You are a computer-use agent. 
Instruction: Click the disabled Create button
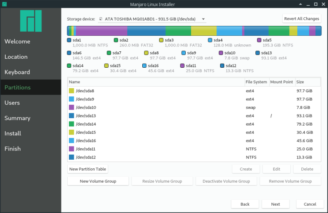coord(246,169)
